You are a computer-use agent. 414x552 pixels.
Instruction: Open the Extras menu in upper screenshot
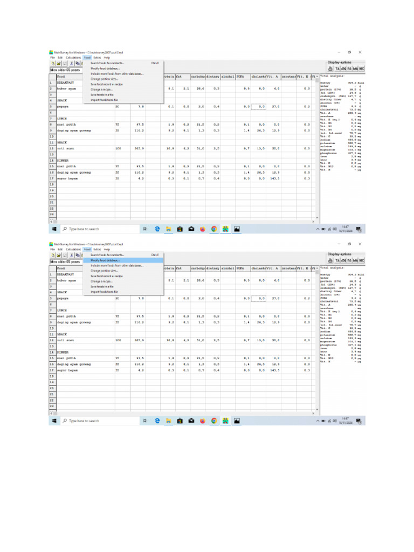click(x=97, y=58)
